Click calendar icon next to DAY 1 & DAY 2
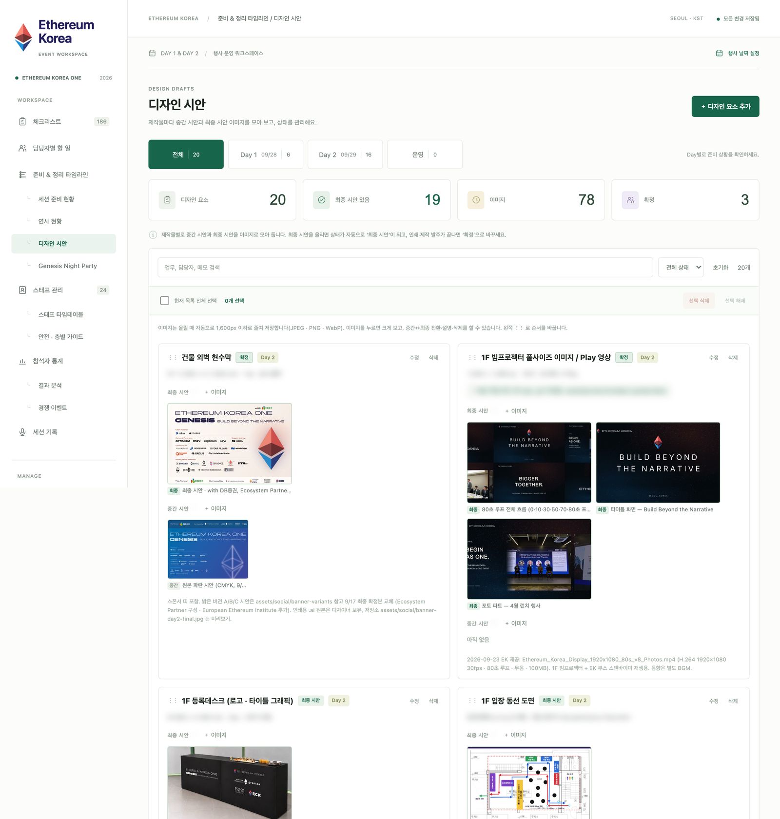 click(x=152, y=53)
